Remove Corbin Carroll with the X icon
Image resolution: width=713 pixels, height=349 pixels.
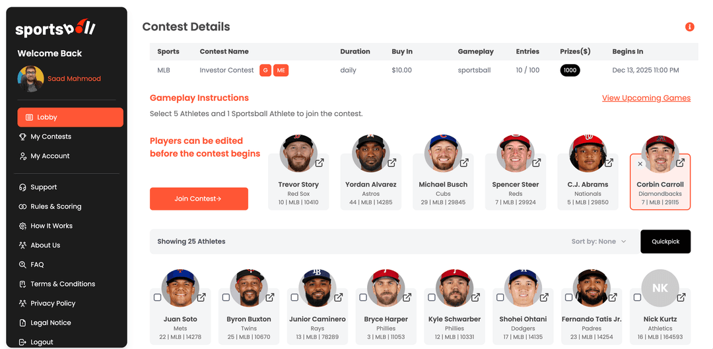click(x=640, y=164)
